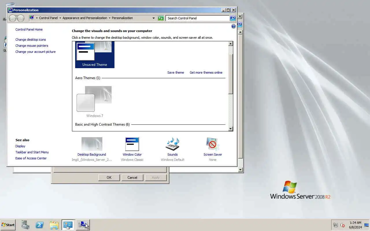Click the Search Control Panel field
370x231 pixels.
pos(198,18)
